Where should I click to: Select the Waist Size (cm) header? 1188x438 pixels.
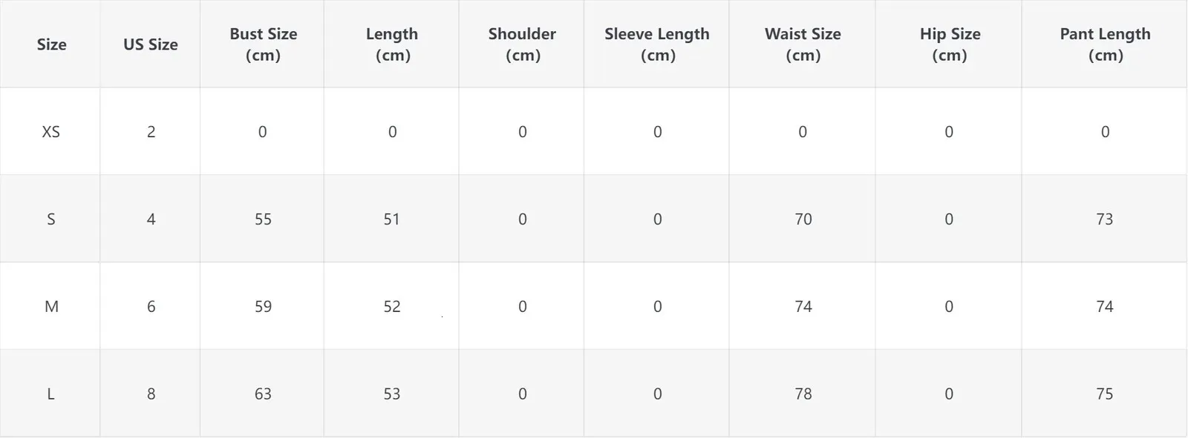click(x=803, y=44)
